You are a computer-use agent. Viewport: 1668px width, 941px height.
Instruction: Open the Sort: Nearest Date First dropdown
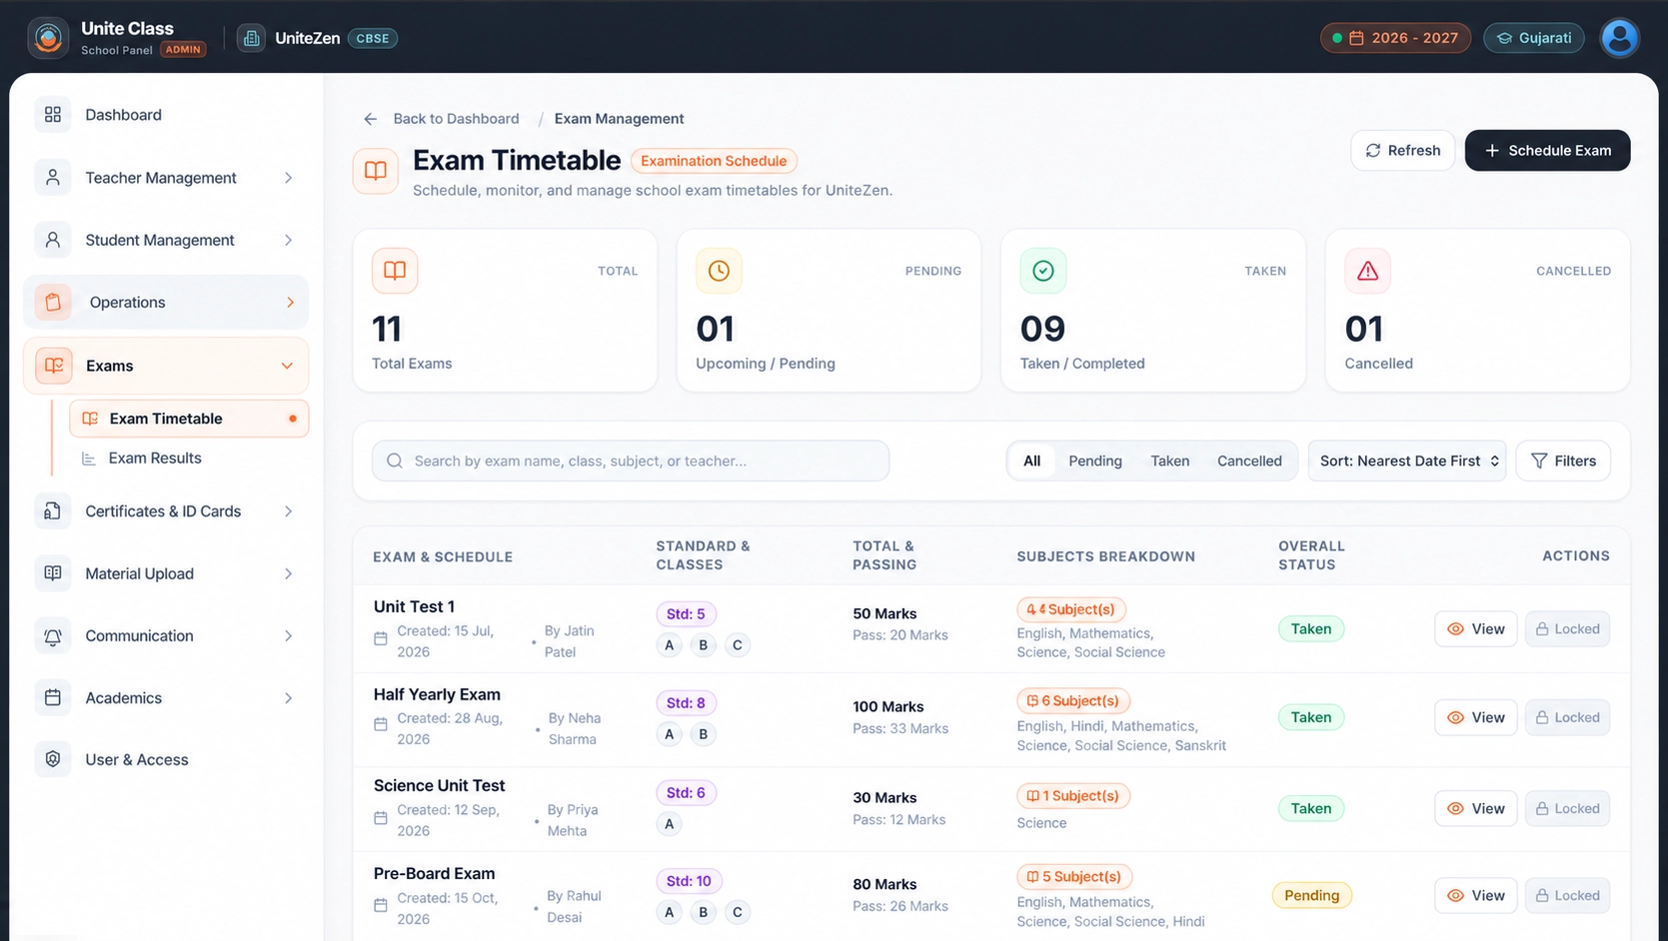pos(1407,461)
